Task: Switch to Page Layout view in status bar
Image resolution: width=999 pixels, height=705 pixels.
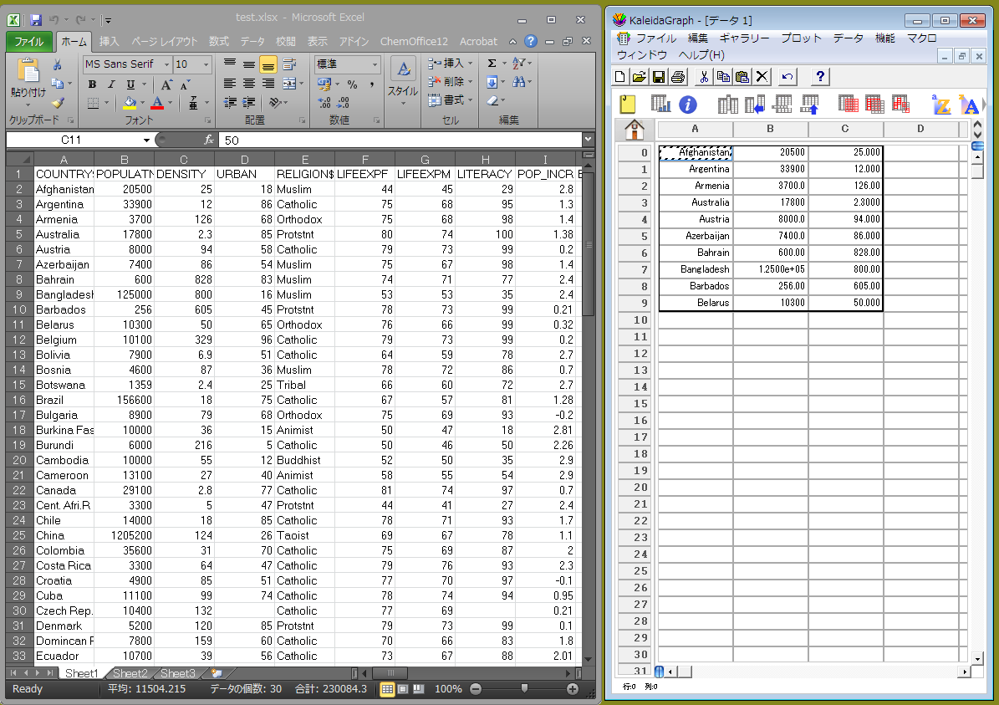Action: coord(403,689)
